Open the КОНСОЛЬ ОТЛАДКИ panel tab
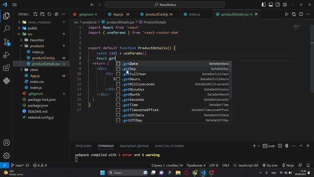 click(x=169, y=146)
